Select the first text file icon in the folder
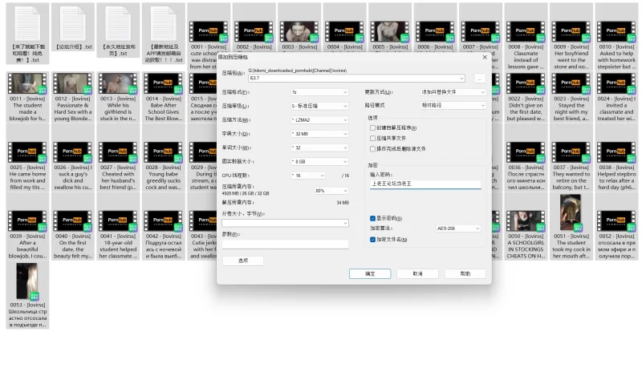The image size is (642, 384). [27, 22]
